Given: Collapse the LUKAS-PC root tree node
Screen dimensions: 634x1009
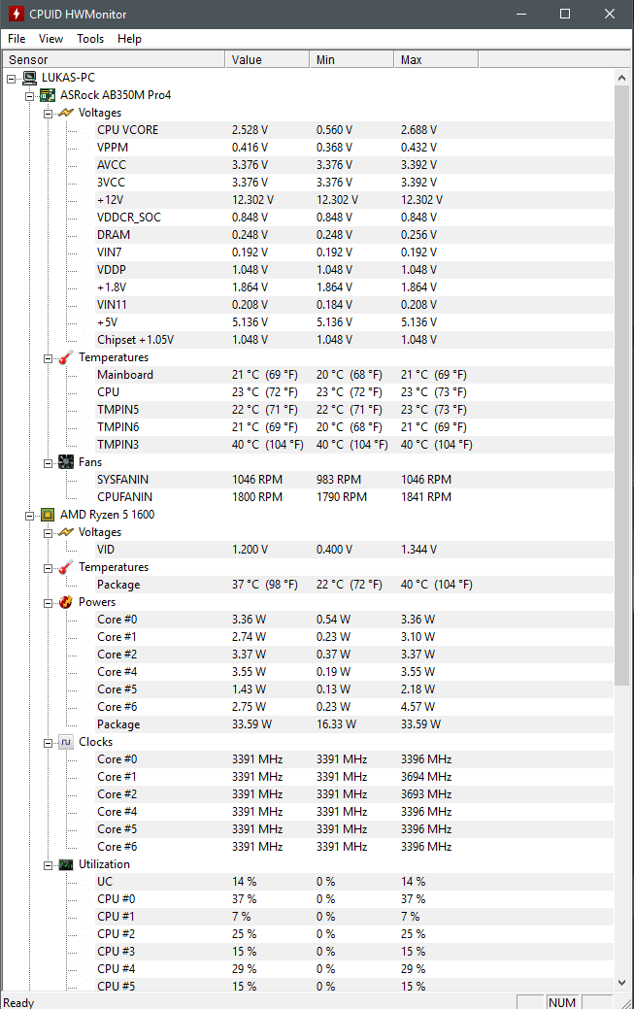Looking at the screenshot, I should pyautogui.click(x=11, y=79).
